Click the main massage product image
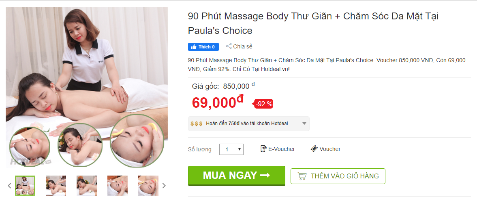This screenshot has height=201, width=477. [87, 87]
